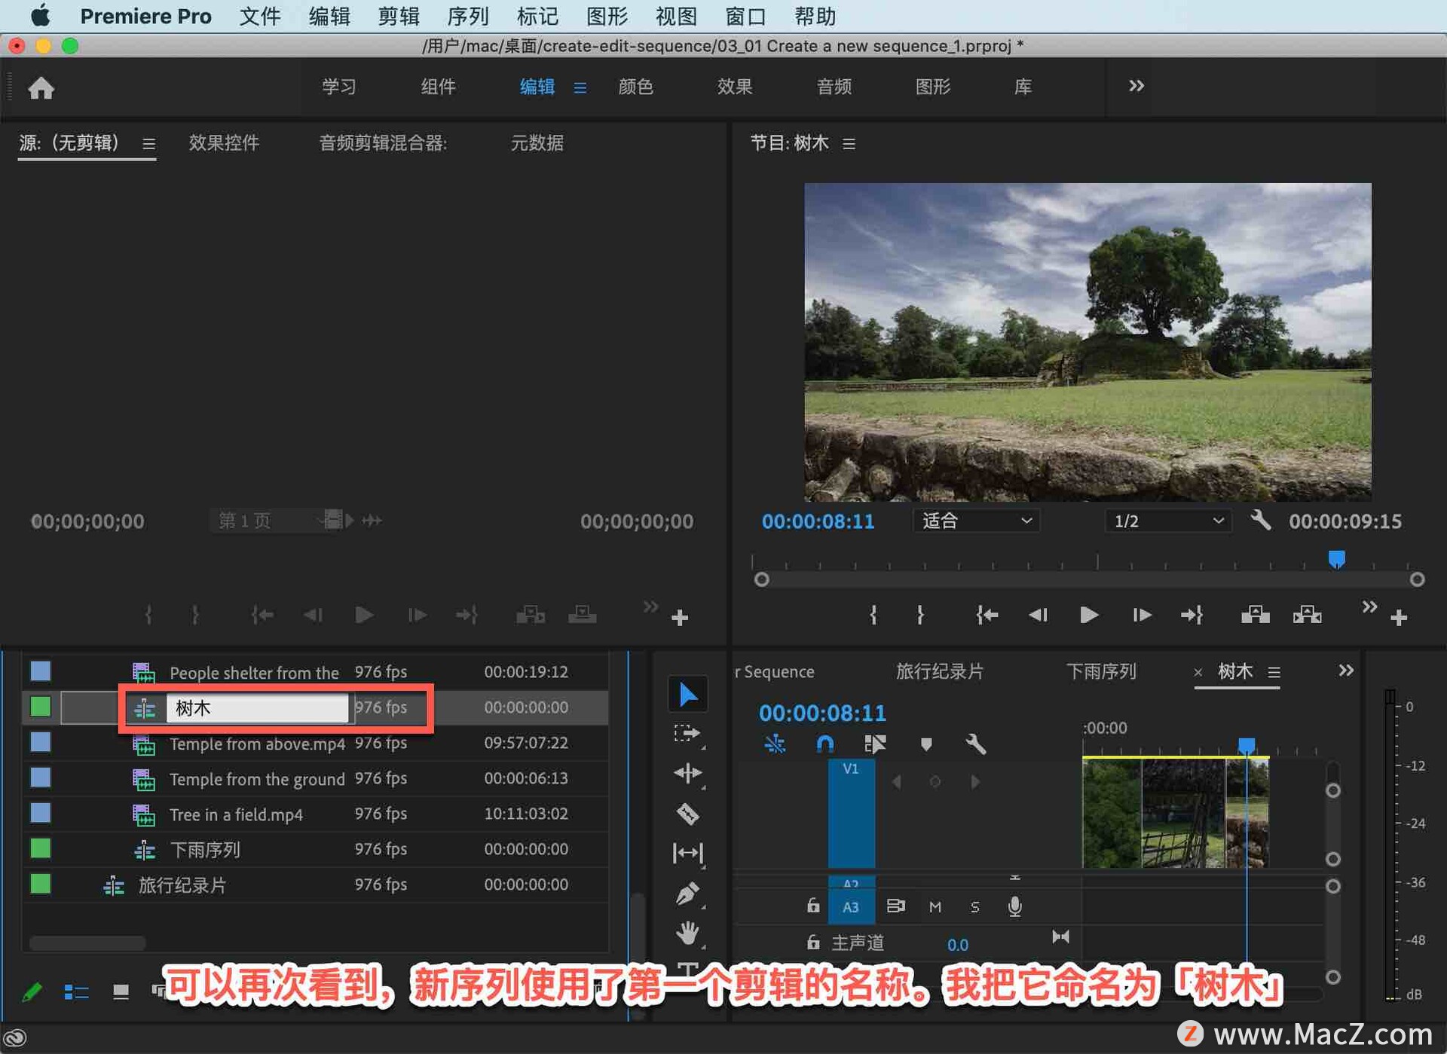The height and width of the screenshot is (1054, 1447).
Task: Open the Apple menu
Action: tap(41, 15)
